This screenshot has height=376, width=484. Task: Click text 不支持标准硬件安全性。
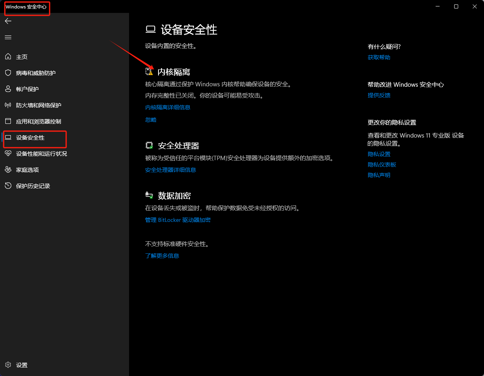(177, 244)
